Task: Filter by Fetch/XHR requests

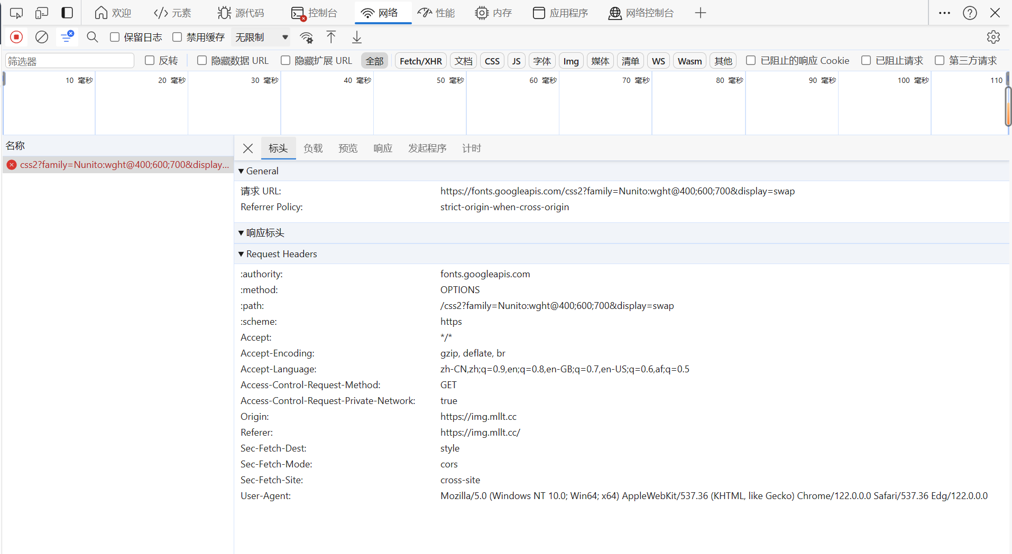Action: (421, 61)
